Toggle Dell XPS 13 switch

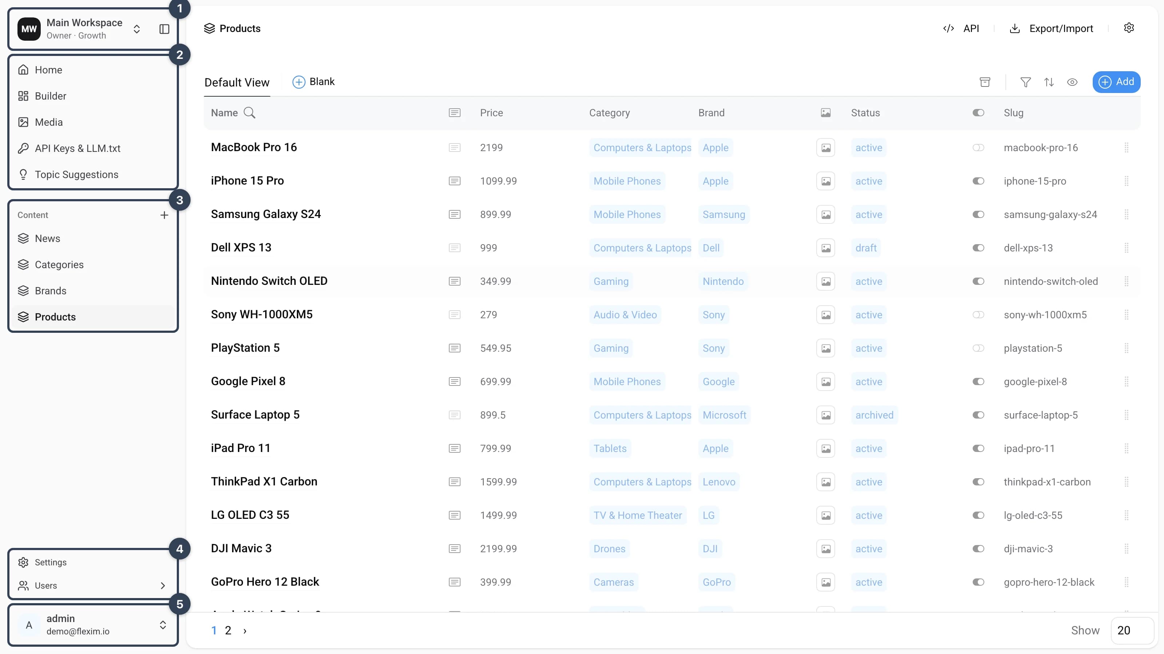(x=978, y=248)
